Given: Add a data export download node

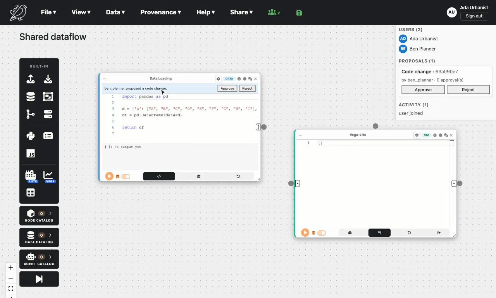Looking at the screenshot, I should (48, 79).
